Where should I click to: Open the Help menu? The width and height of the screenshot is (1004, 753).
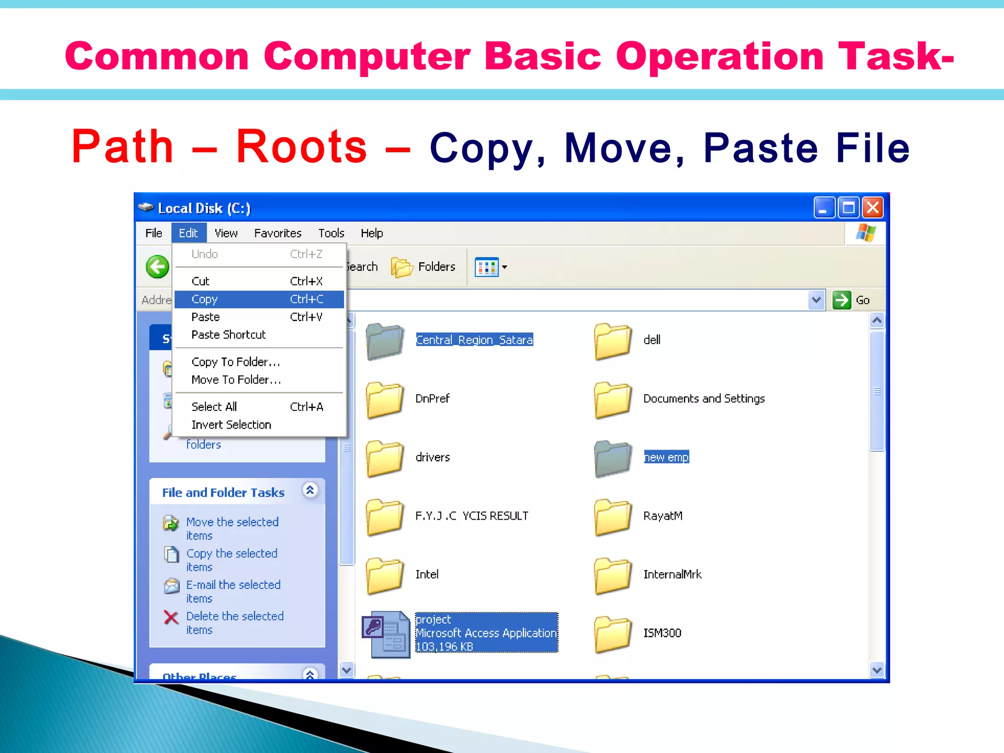coord(372,233)
